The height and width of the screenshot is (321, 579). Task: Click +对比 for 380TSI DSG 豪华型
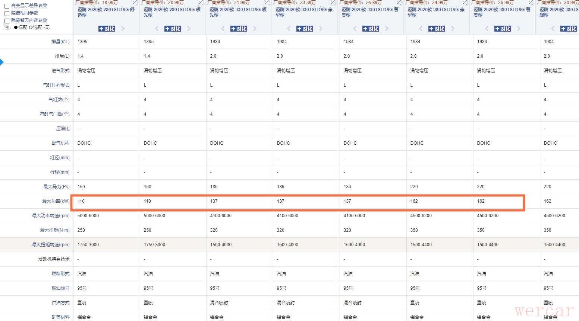pyautogui.click(x=437, y=29)
